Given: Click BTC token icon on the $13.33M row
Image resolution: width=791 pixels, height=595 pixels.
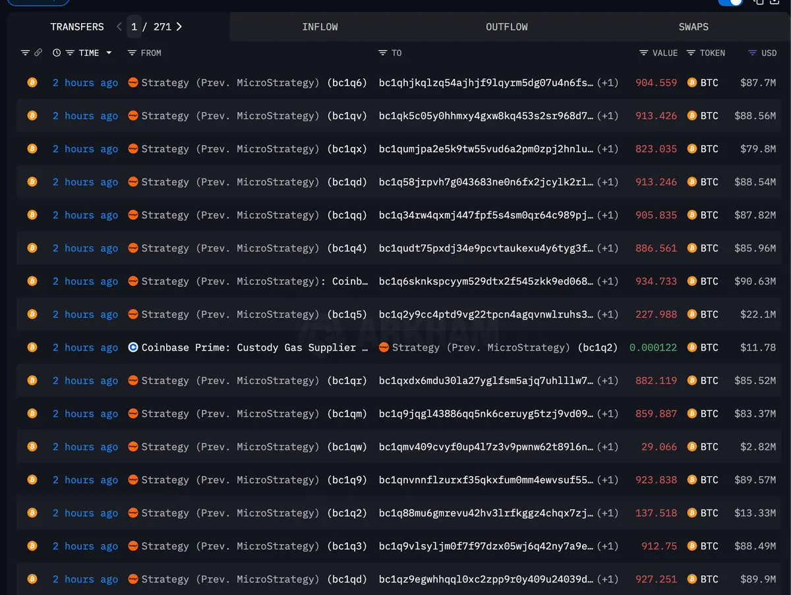Looking at the screenshot, I should [x=691, y=513].
